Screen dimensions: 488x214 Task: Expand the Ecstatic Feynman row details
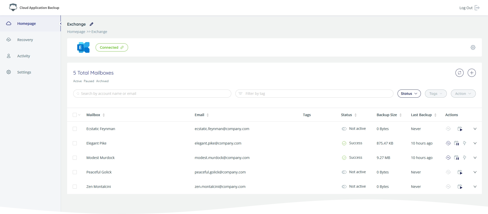[x=475, y=129]
